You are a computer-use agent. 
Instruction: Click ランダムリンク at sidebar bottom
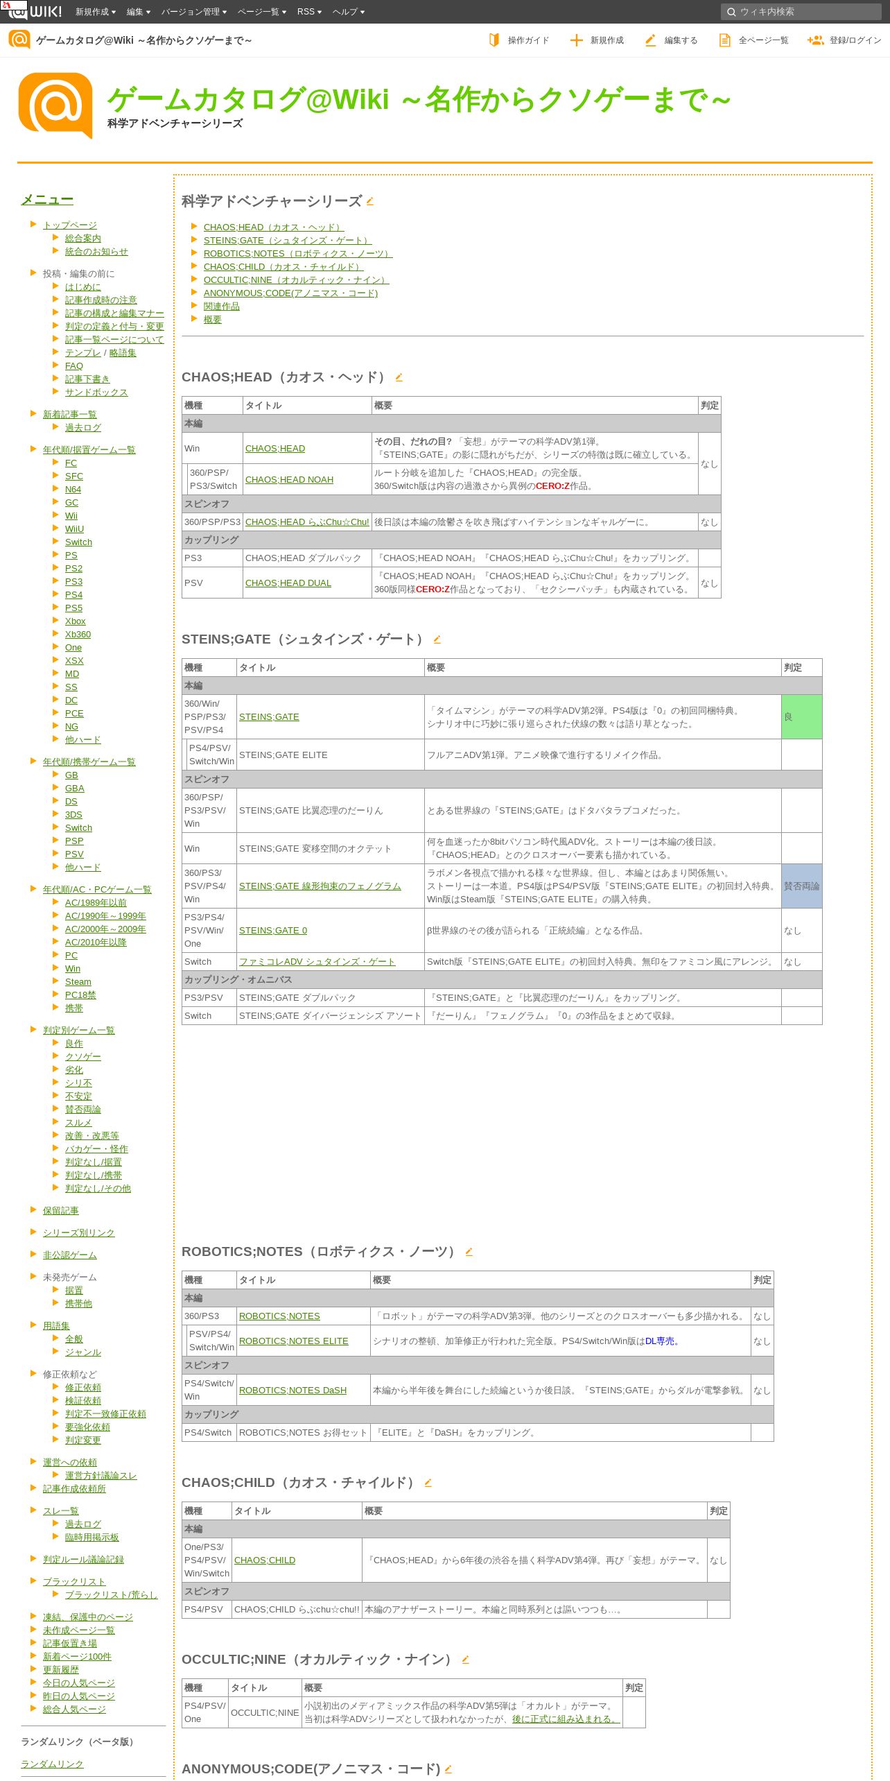52,1764
